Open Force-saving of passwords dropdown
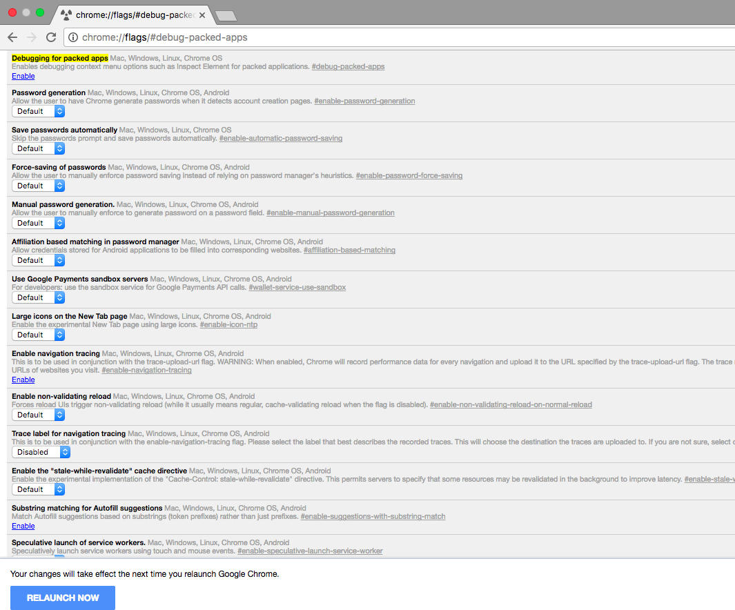This screenshot has width=735, height=610. [x=39, y=186]
